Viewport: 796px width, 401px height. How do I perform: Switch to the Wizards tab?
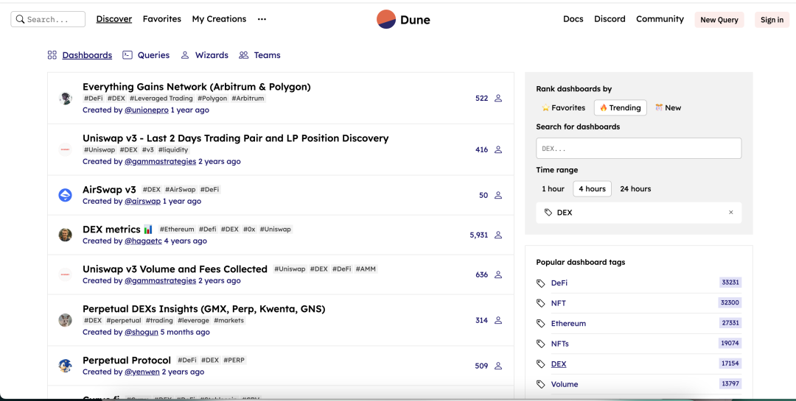click(212, 54)
